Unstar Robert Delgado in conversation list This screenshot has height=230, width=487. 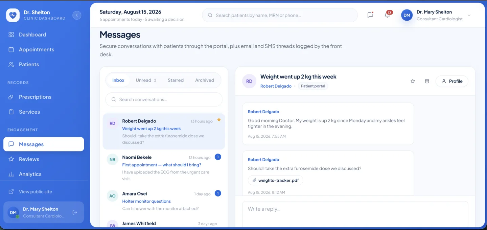coord(219,120)
